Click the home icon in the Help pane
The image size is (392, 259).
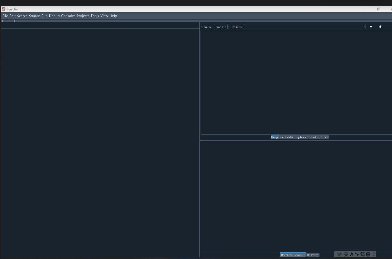[371, 27]
